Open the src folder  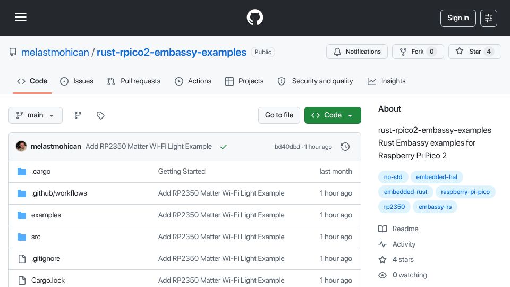pos(36,237)
